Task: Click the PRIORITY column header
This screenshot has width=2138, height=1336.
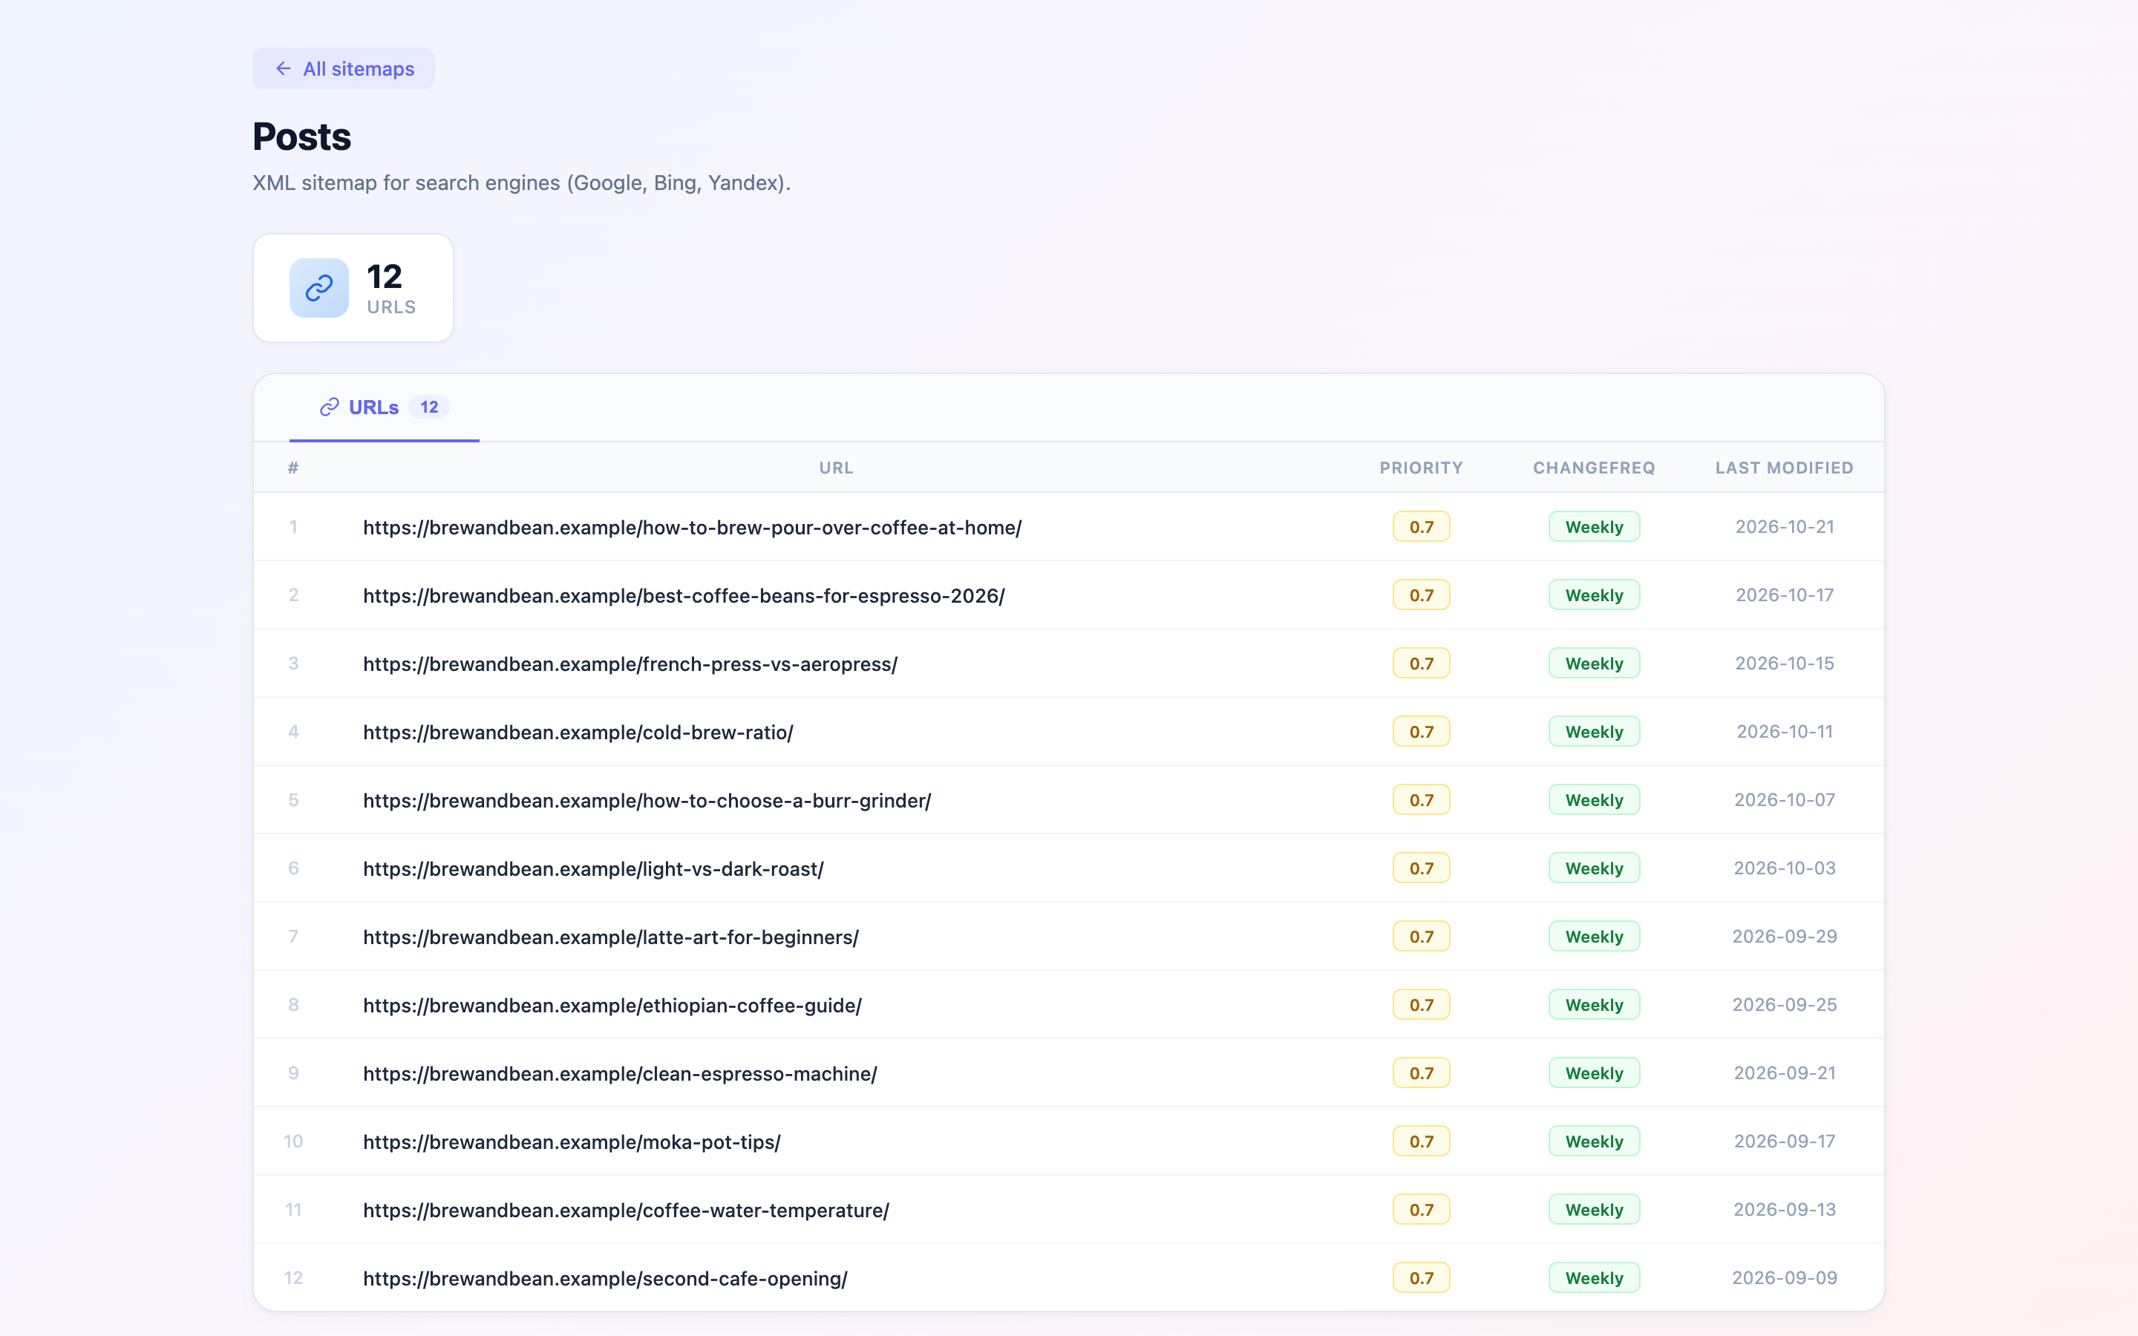Action: pyautogui.click(x=1422, y=468)
